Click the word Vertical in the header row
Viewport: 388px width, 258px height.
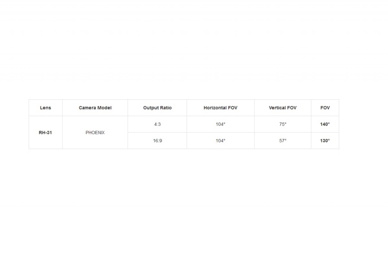pos(277,108)
